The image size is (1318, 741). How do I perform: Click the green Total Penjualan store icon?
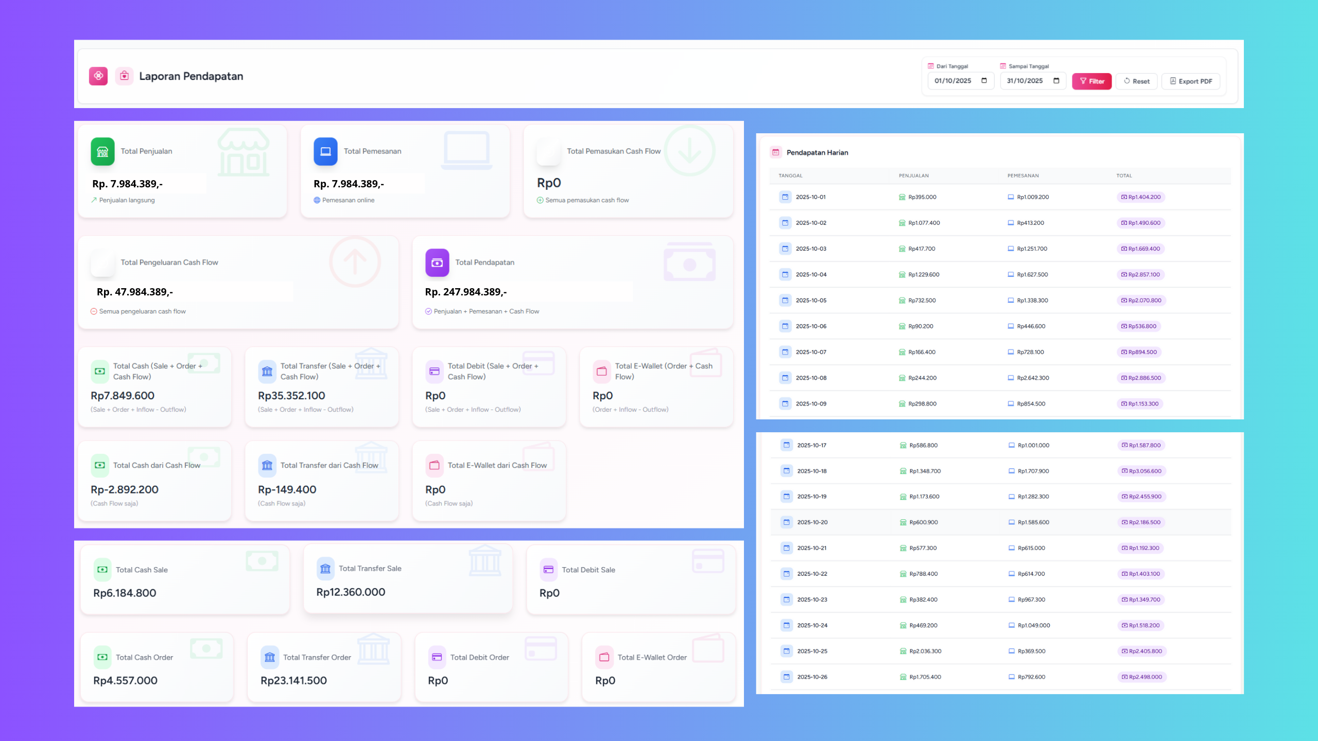102,151
